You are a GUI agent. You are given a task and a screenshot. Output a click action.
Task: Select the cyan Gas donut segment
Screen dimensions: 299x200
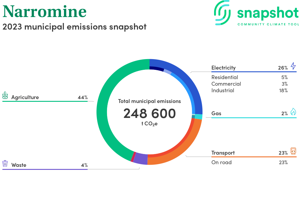click(199, 116)
